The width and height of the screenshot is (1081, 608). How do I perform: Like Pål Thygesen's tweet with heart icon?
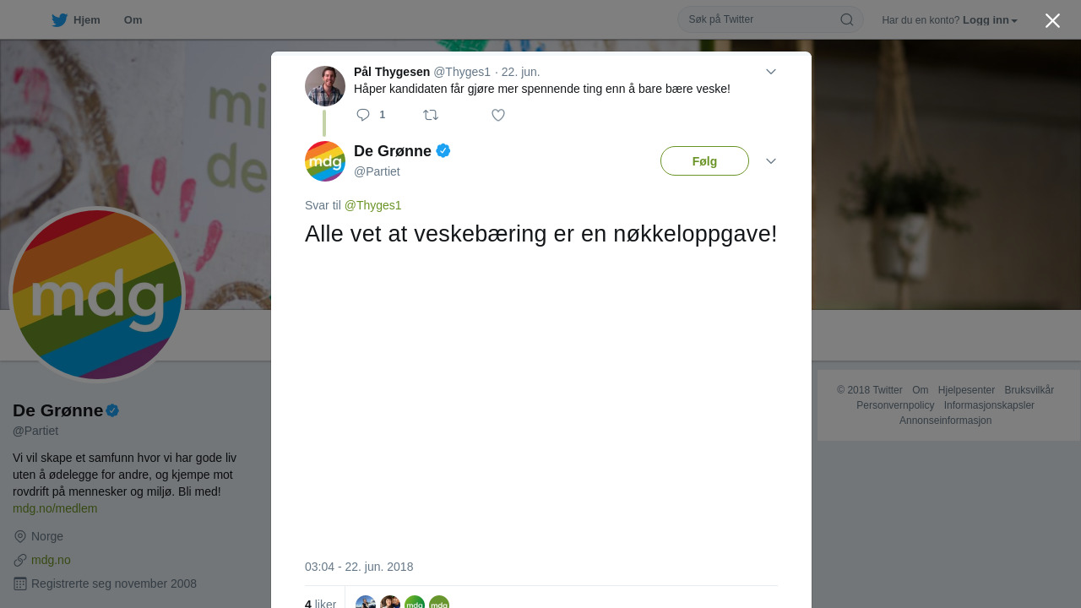(x=498, y=115)
